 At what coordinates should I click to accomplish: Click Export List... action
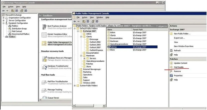click(179, 38)
